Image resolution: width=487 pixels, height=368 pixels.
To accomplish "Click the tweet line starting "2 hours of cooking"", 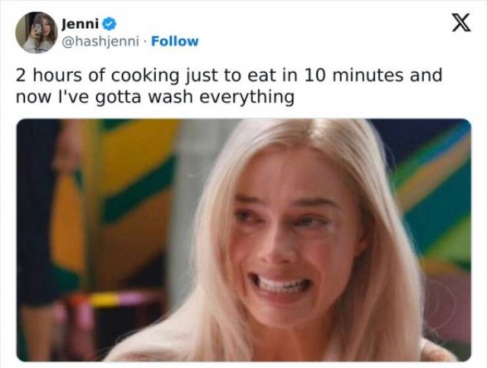I will click(229, 77).
